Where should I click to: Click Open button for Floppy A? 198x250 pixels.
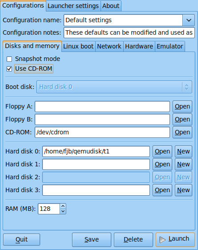182,106
